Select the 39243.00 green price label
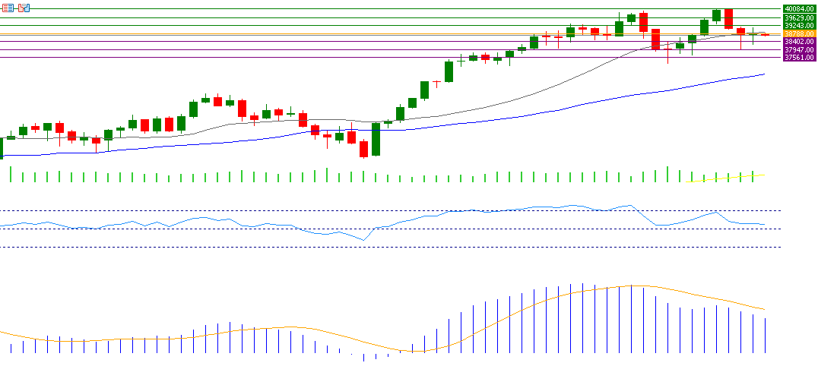This screenshot has height=385, width=818. tap(799, 25)
